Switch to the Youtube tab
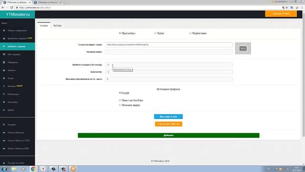The height and width of the screenshot is (172, 305). tap(44, 25)
